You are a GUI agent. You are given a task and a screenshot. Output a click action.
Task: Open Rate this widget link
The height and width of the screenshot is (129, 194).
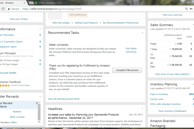(x=61, y=23)
